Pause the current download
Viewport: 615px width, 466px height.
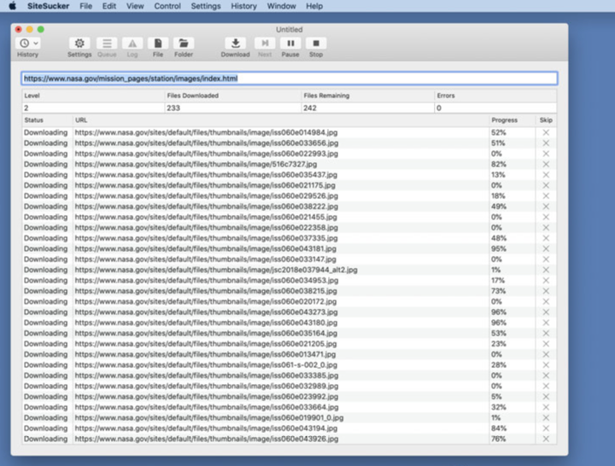(290, 44)
